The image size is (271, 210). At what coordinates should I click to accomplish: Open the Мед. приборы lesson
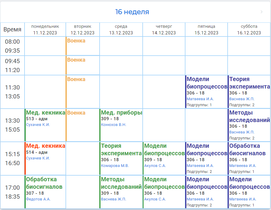click(121, 113)
